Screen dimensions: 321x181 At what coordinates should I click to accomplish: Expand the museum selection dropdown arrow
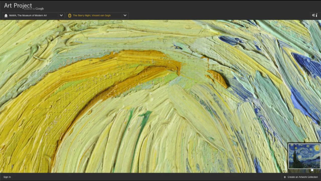tap(61, 15)
